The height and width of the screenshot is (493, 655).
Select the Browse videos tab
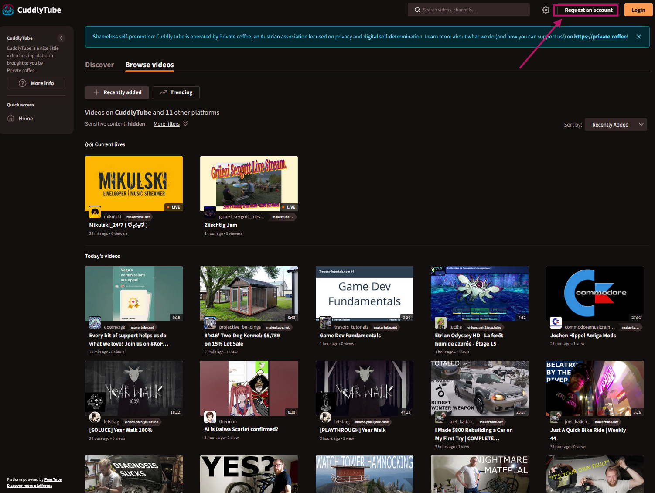coord(149,65)
